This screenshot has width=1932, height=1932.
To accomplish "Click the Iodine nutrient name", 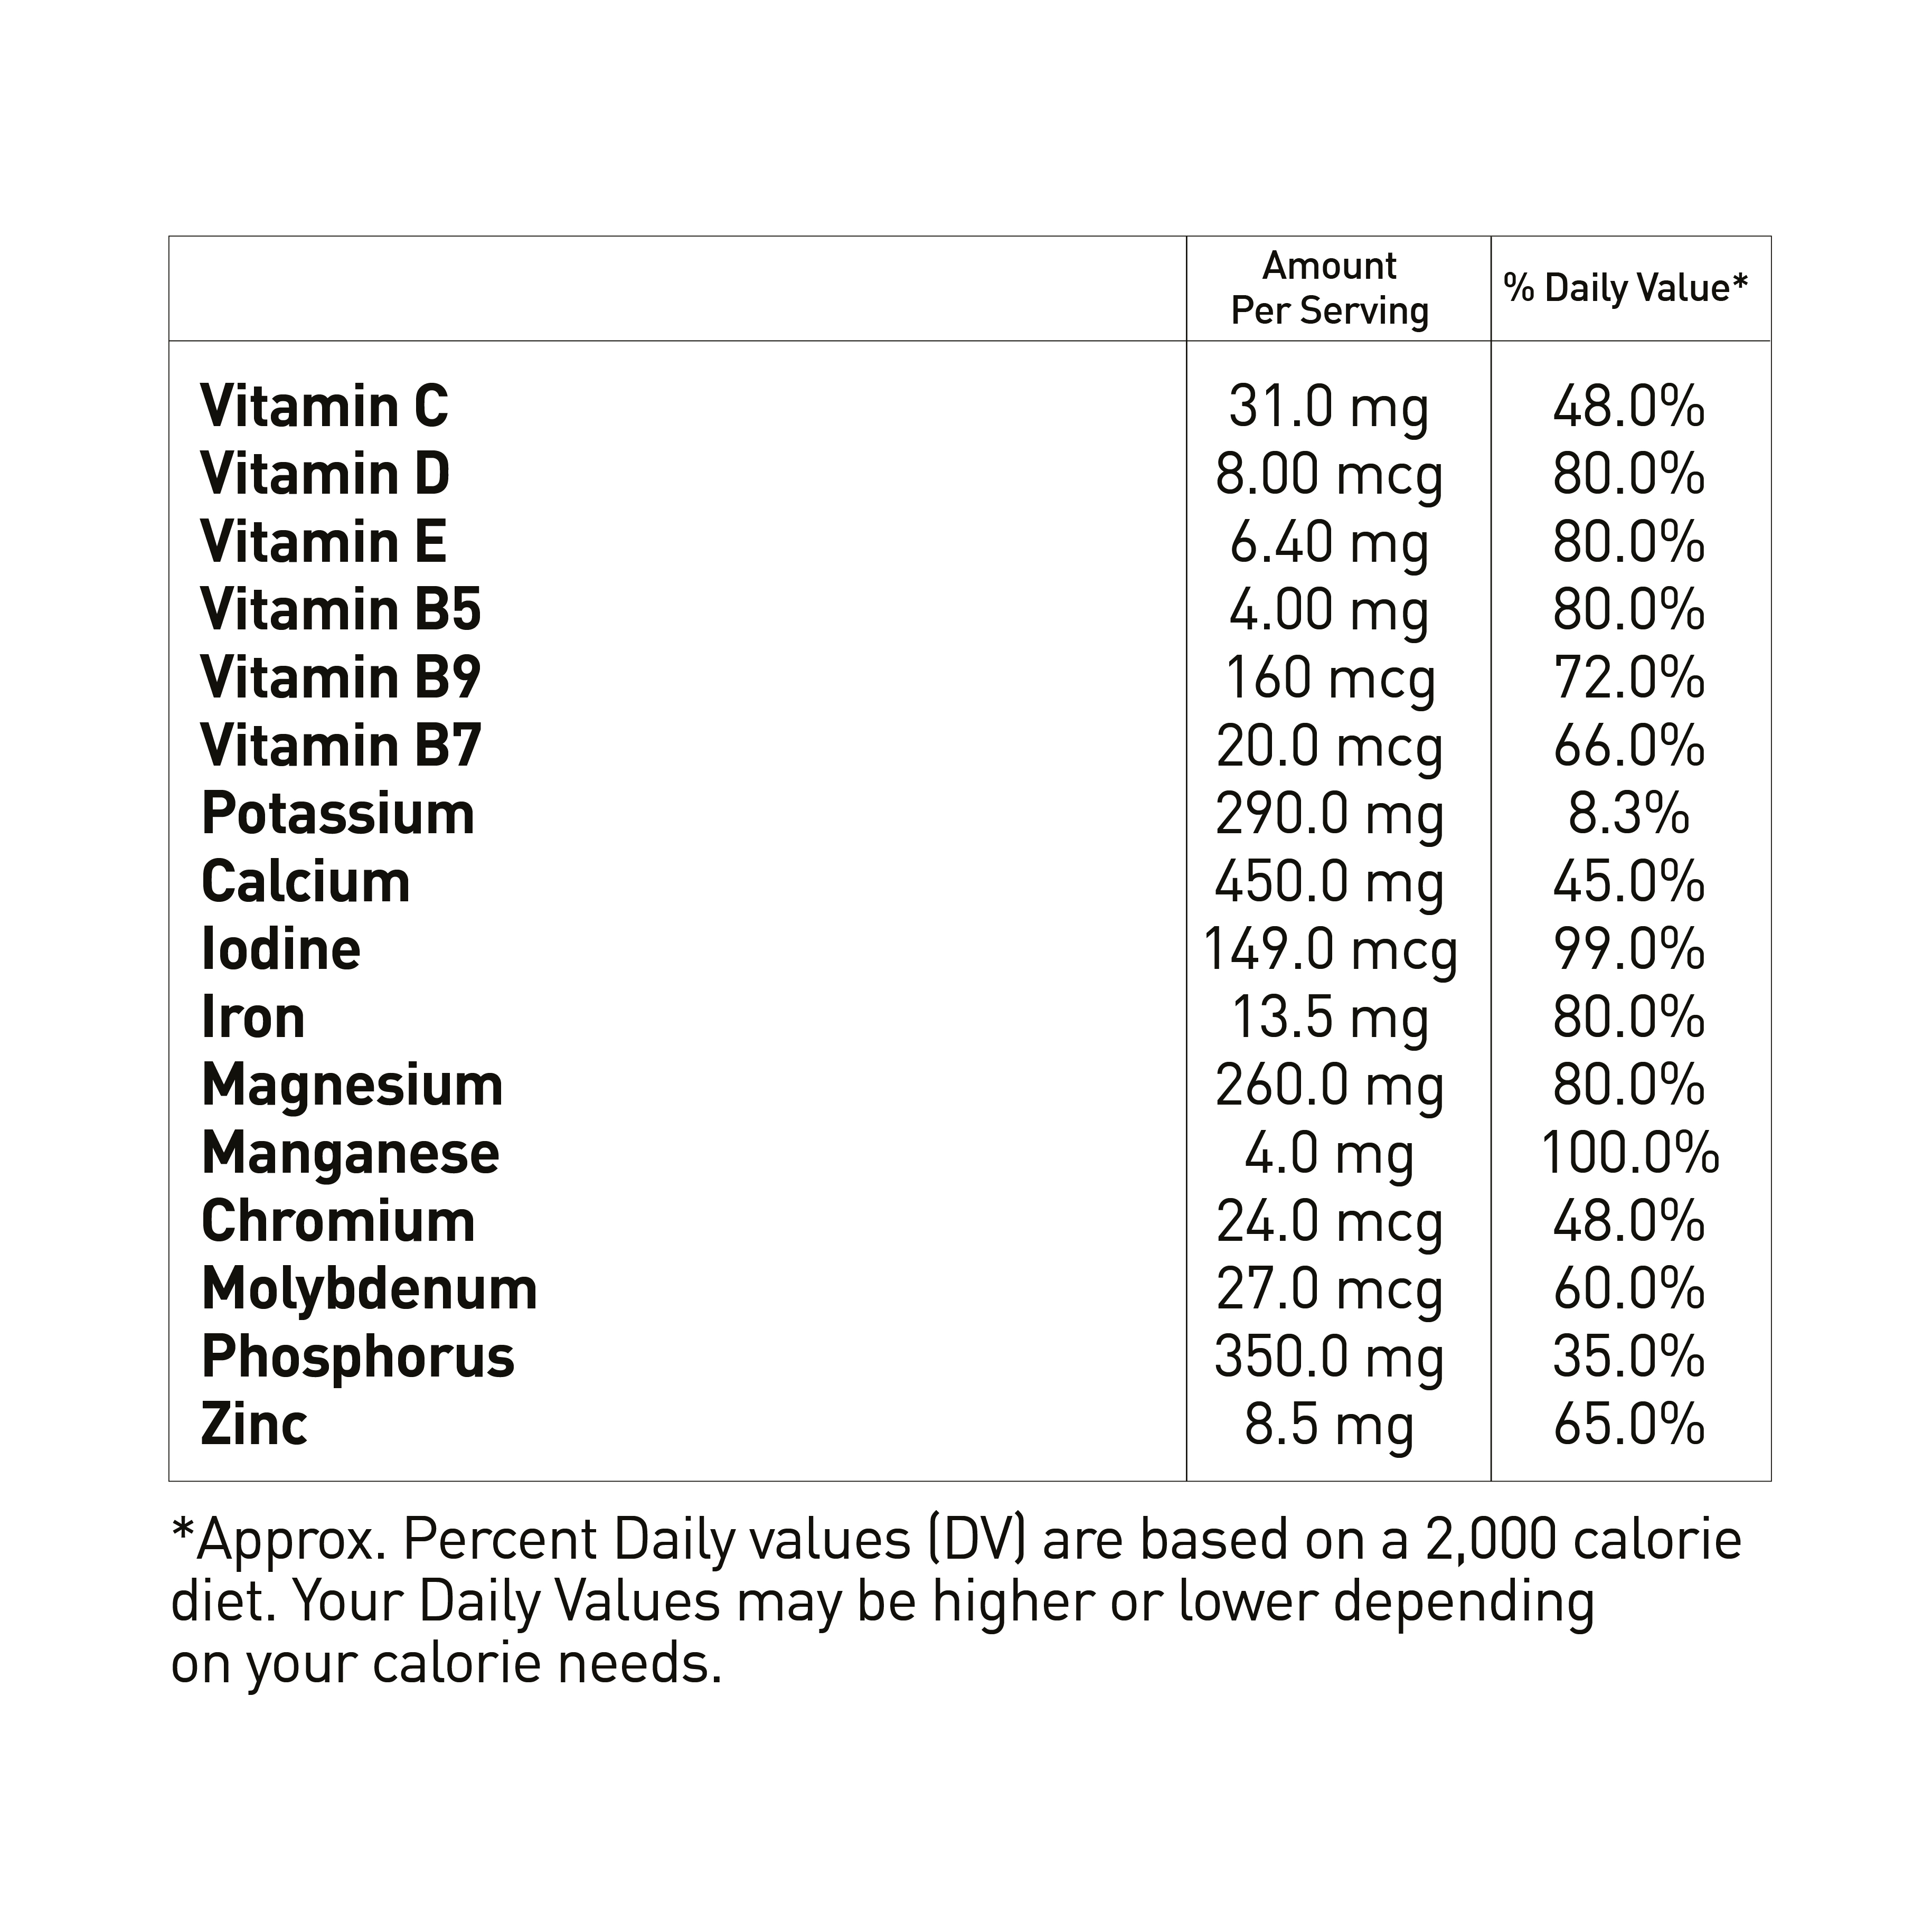I will pyautogui.click(x=281, y=949).
